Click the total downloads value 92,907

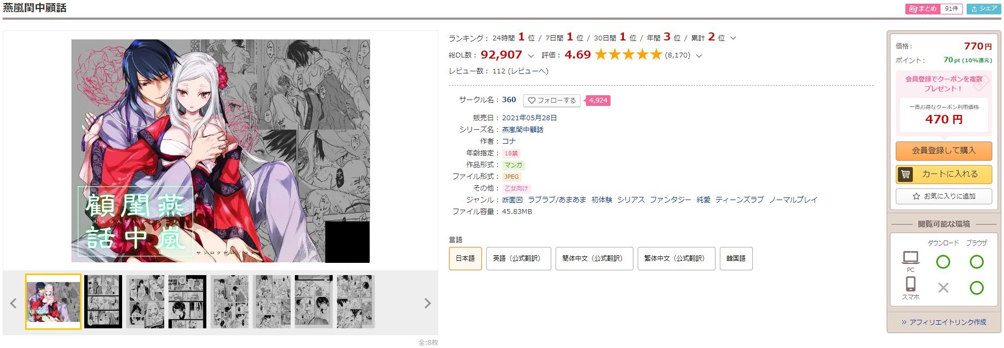tap(501, 54)
